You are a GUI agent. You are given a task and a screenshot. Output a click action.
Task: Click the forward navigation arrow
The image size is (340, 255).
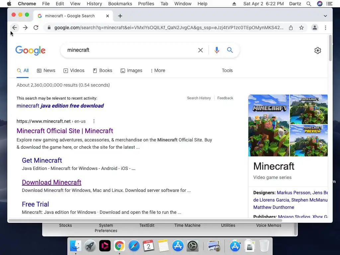(25, 28)
